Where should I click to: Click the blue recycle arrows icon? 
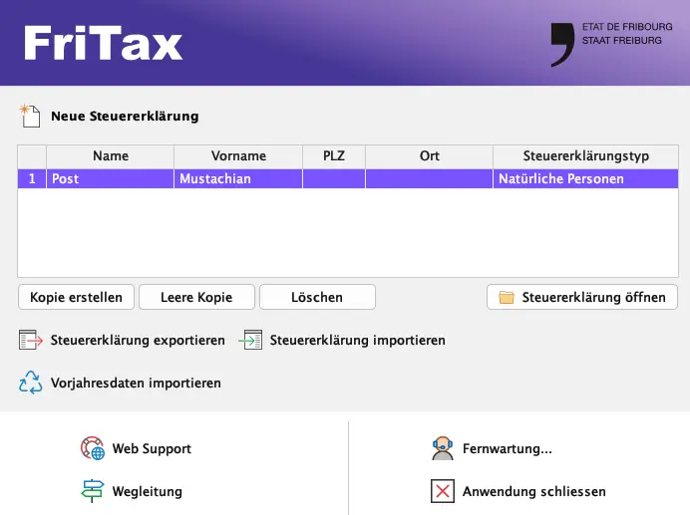(x=31, y=383)
